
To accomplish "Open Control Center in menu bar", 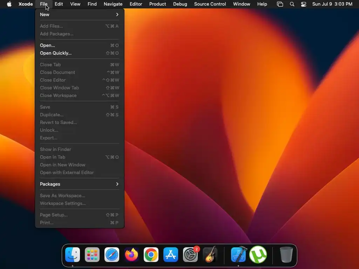I will (304, 4).
